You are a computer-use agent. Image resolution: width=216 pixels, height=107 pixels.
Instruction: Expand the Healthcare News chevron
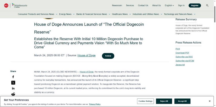130,14
